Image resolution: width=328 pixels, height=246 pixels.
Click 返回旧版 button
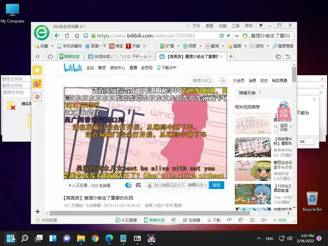tap(284, 127)
